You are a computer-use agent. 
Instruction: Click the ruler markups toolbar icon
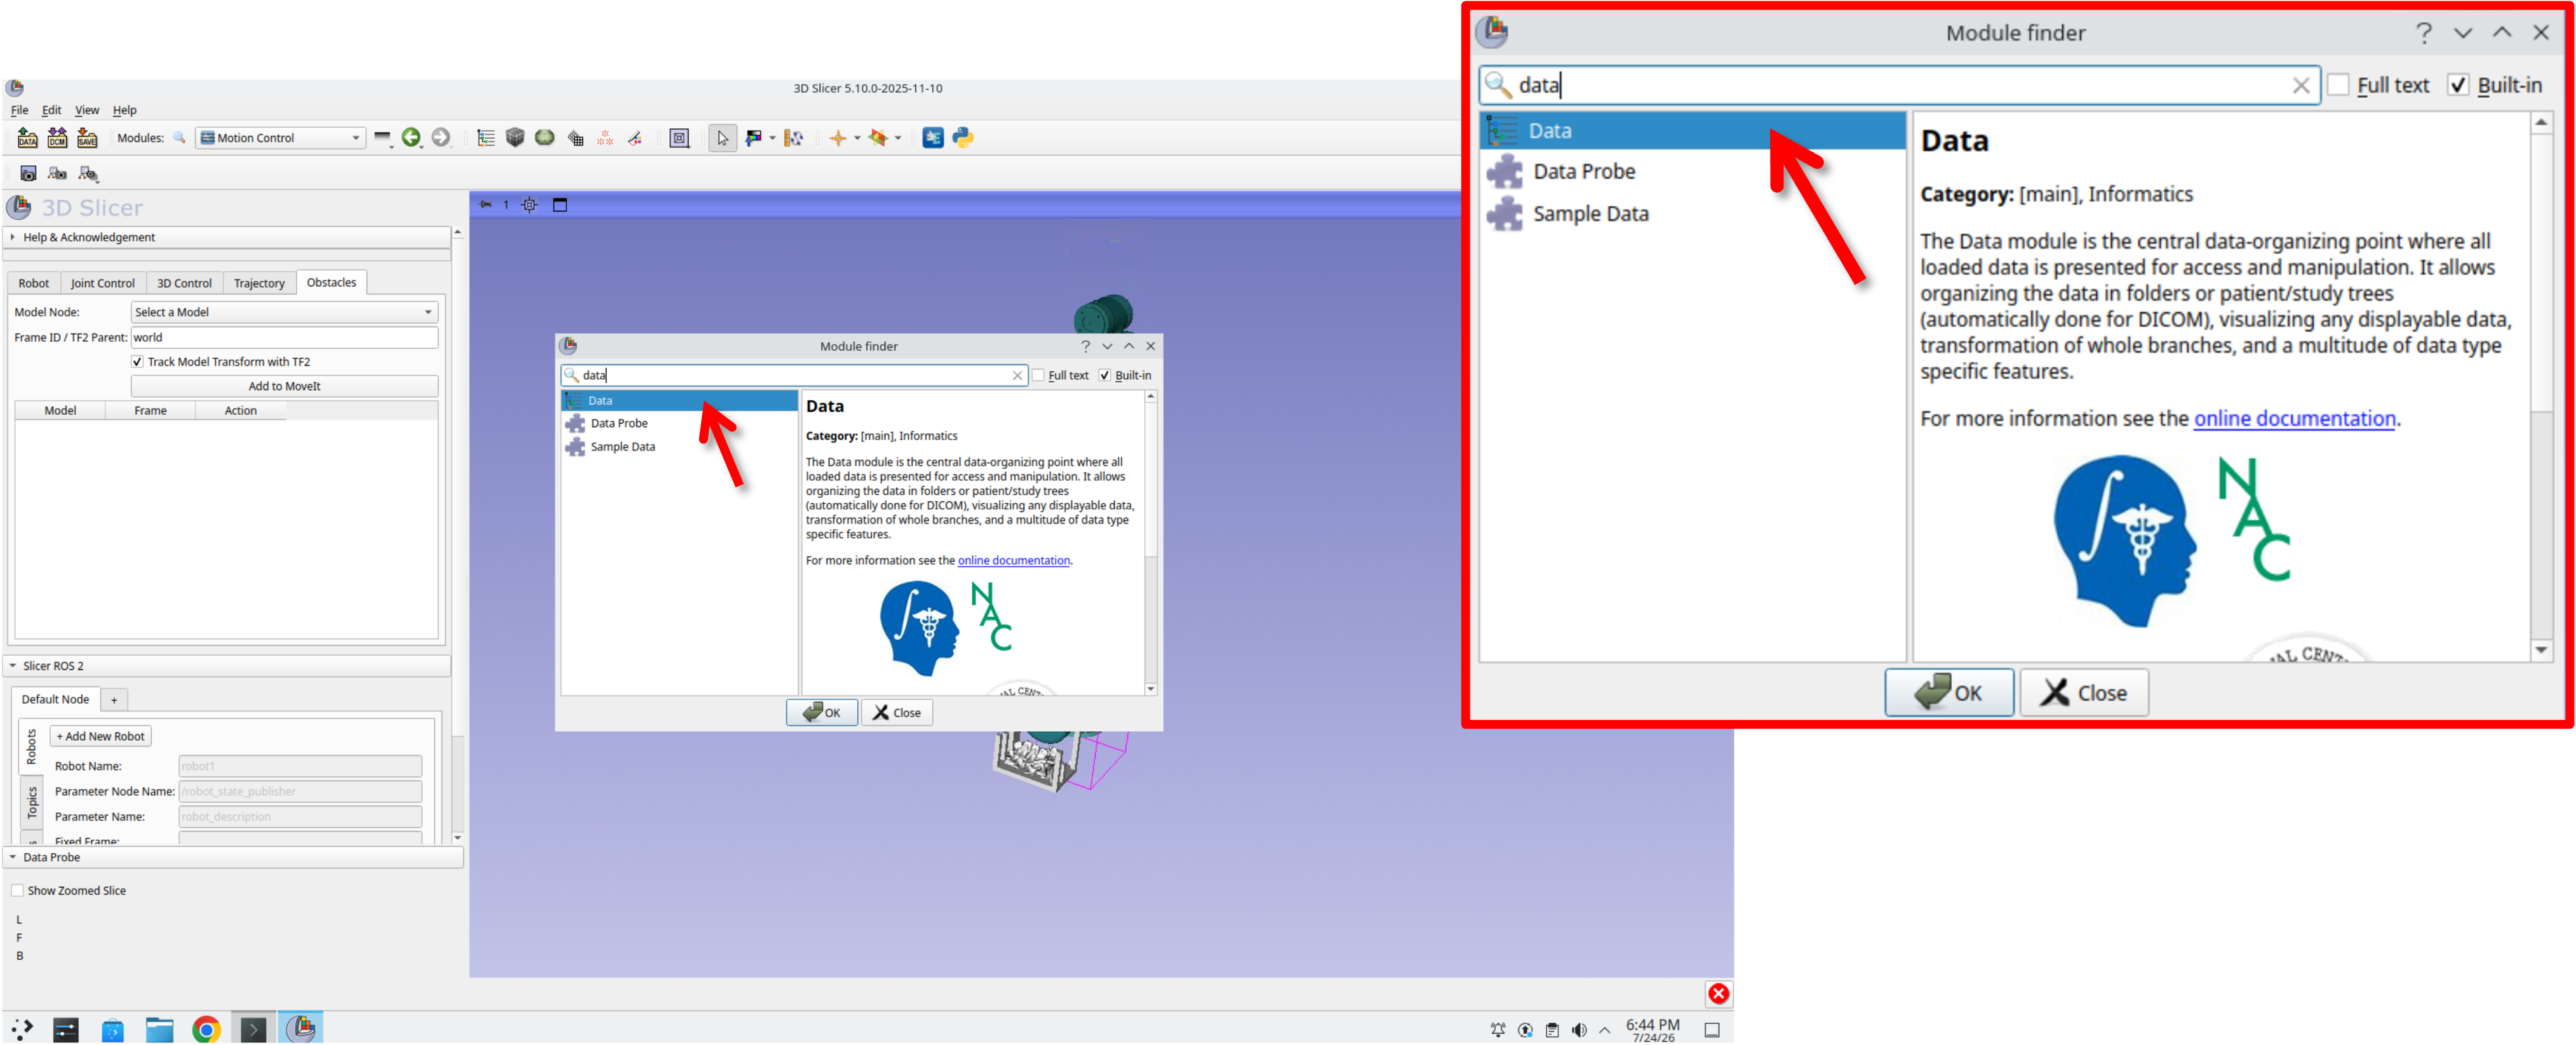point(794,138)
